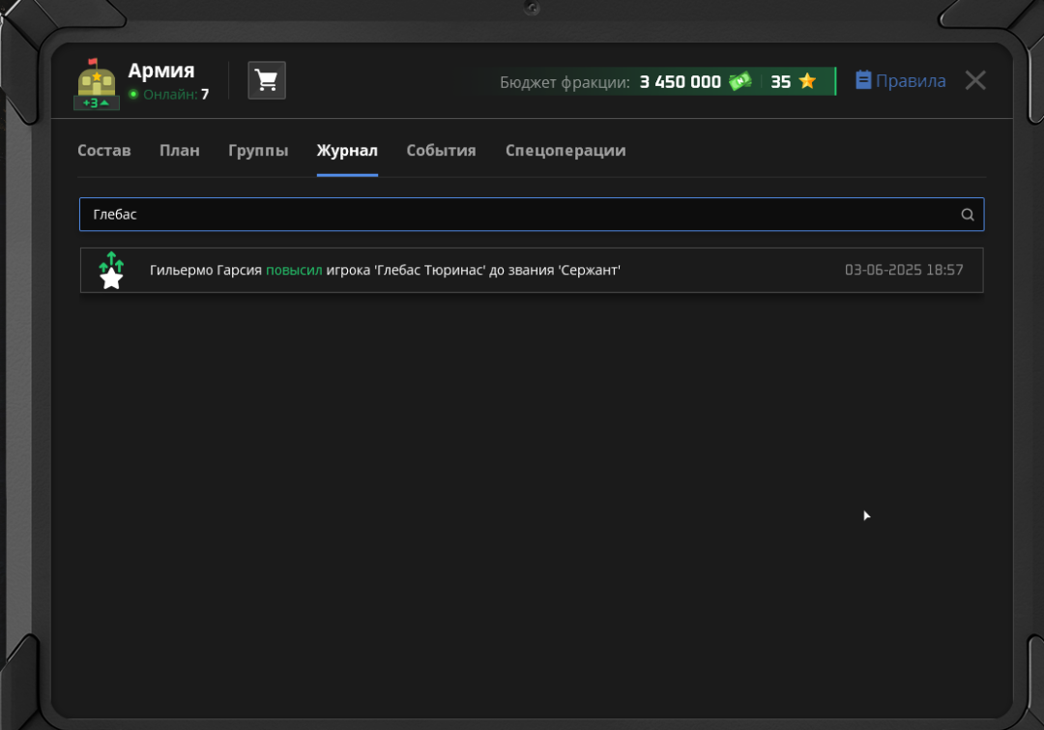This screenshot has width=1044, height=730.
Task: Click the Онлайн: 7 indicator
Action: point(169,95)
